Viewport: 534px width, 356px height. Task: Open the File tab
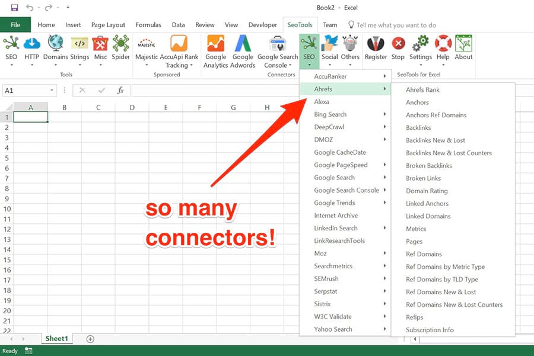[15, 25]
